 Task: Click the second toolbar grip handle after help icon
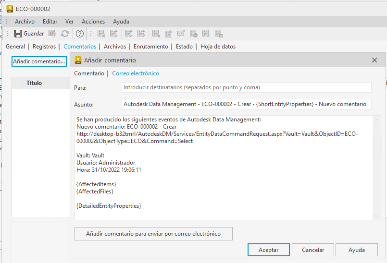[x=91, y=34]
